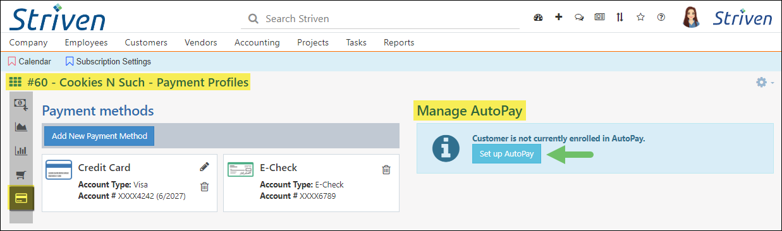This screenshot has width=782, height=231.
Task: Open the Customers menu
Action: click(x=146, y=42)
